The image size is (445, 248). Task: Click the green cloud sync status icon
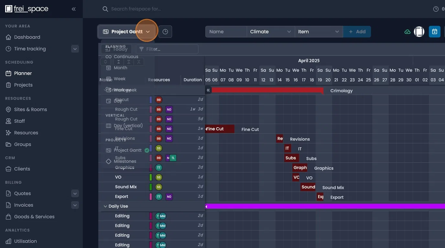(x=407, y=31)
